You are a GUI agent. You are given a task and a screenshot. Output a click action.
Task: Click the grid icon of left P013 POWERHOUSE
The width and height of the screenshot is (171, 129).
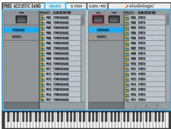click(42, 79)
